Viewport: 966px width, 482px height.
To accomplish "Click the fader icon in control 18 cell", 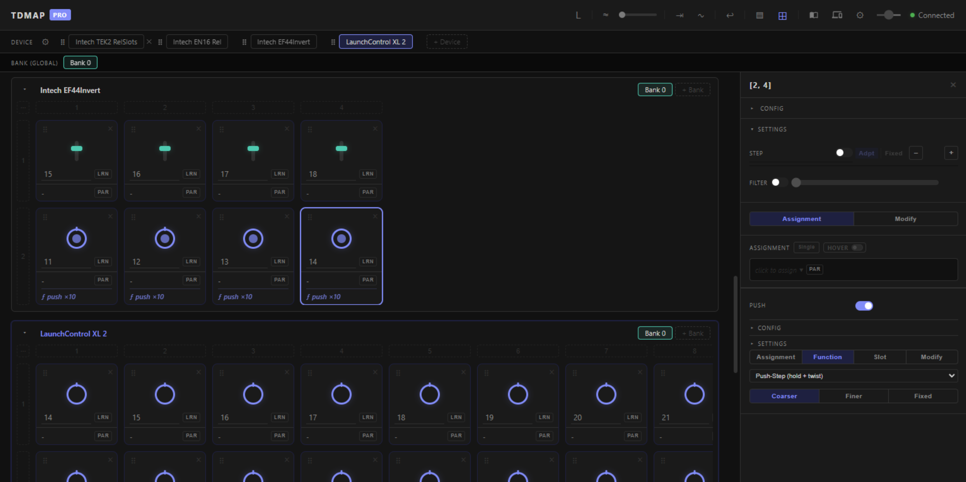I will (x=342, y=150).
